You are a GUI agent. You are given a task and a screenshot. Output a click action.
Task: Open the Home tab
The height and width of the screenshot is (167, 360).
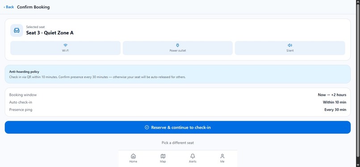point(133,158)
